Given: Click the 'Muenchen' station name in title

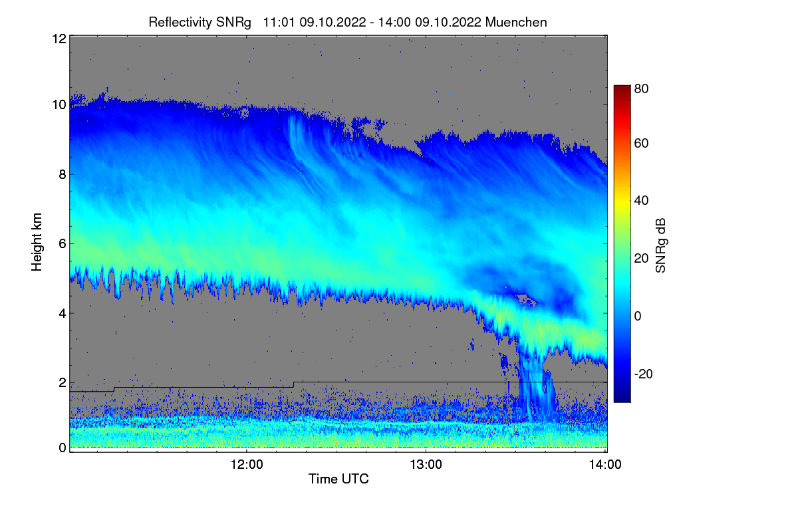Looking at the screenshot, I should (517, 22).
